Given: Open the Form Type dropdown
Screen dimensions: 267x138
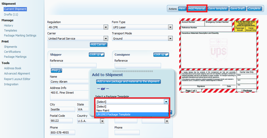Looking at the screenshot, I should click(170, 27).
